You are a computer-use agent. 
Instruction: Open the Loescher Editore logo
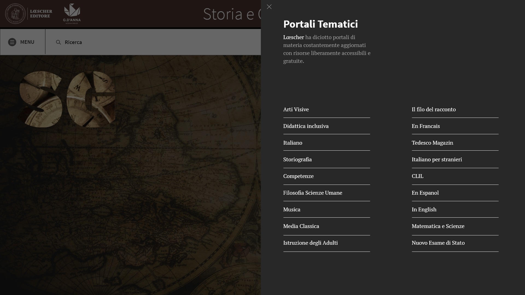(x=29, y=14)
